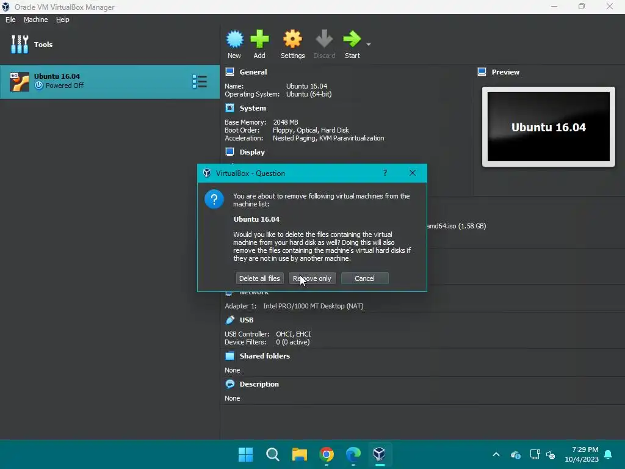Click the muted volume tray icon
This screenshot has height=469, width=625.
(x=551, y=454)
